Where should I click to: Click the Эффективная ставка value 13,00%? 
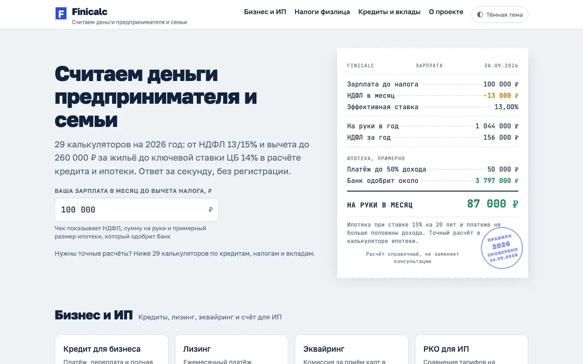506,107
